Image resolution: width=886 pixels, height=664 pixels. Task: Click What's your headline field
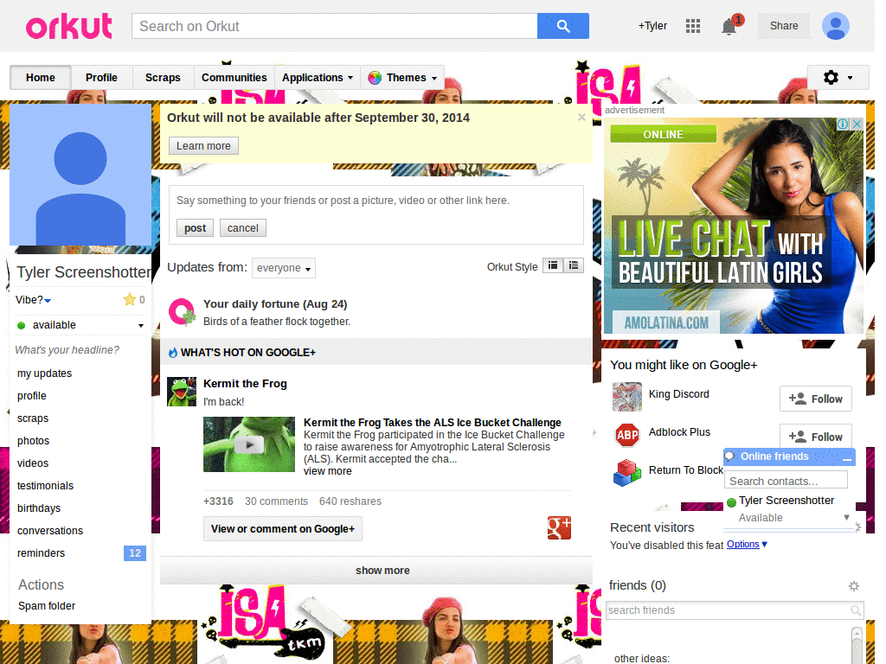pyautogui.click(x=67, y=350)
